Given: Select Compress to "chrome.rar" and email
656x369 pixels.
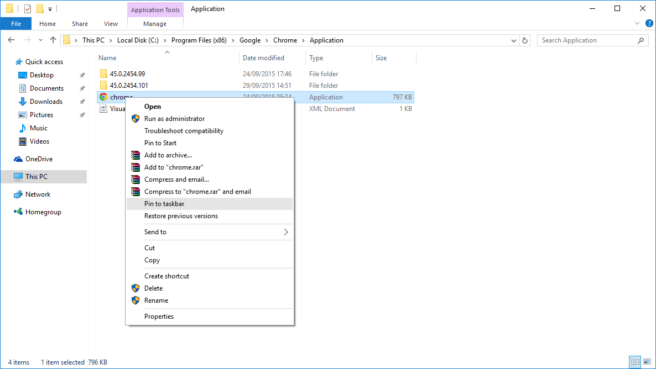Looking at the screenshot, I should [x=210, y=192].
